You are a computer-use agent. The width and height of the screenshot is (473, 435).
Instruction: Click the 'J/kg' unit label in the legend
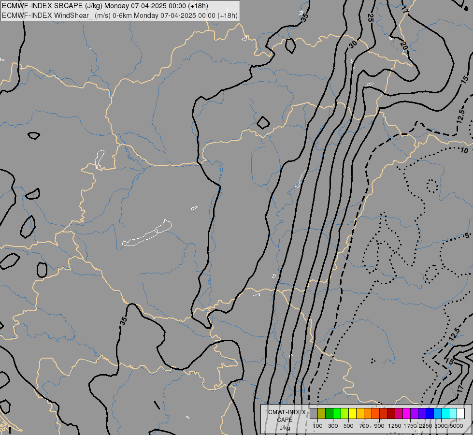point(285,428)
